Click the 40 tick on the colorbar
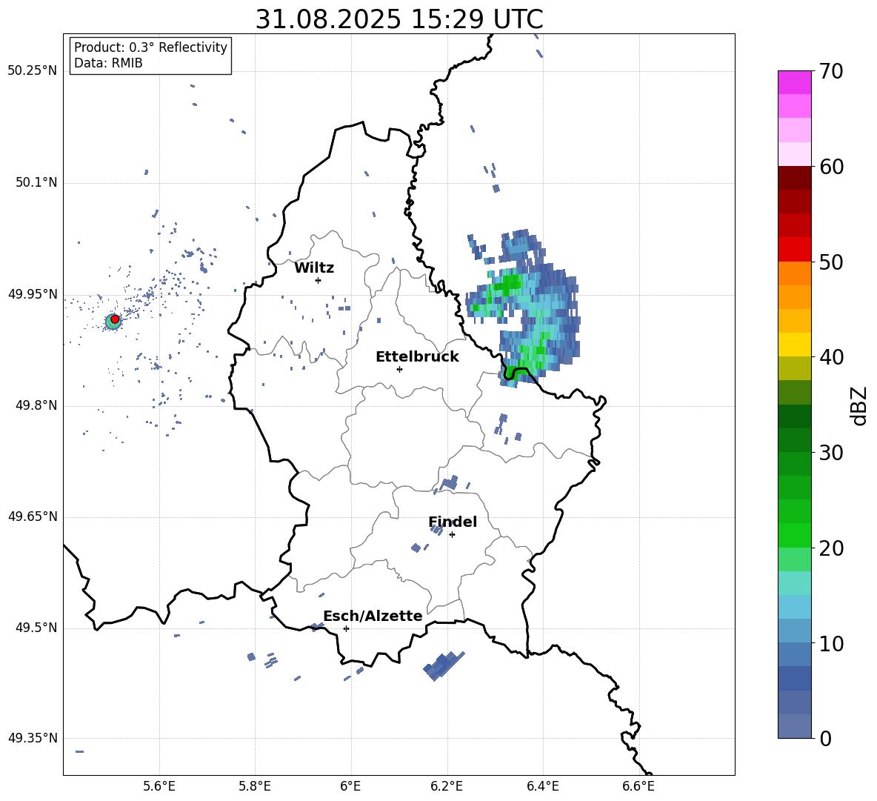 pos(831,357)
